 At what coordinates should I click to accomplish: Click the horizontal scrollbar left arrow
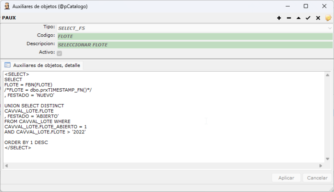(6, 166)
